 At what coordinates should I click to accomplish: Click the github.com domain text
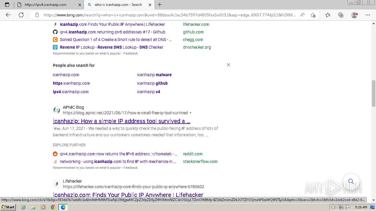(x=193, y=32)
